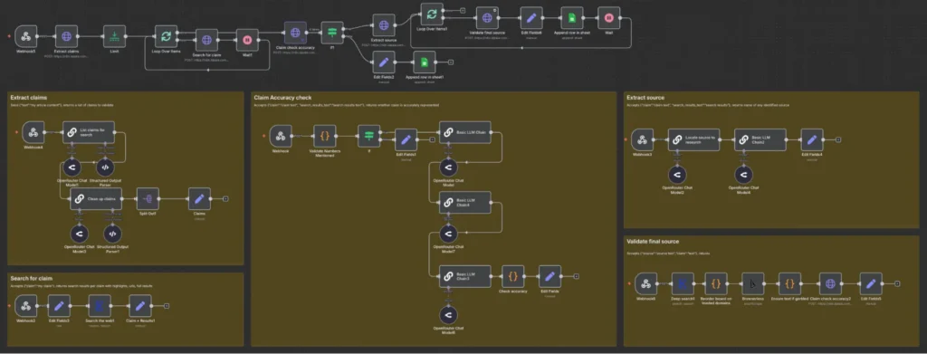Image resolution: width=927 pixels, height=354 pixels.
Task: Add a node after Append row in sheet1
Action: tap(451, 62)
